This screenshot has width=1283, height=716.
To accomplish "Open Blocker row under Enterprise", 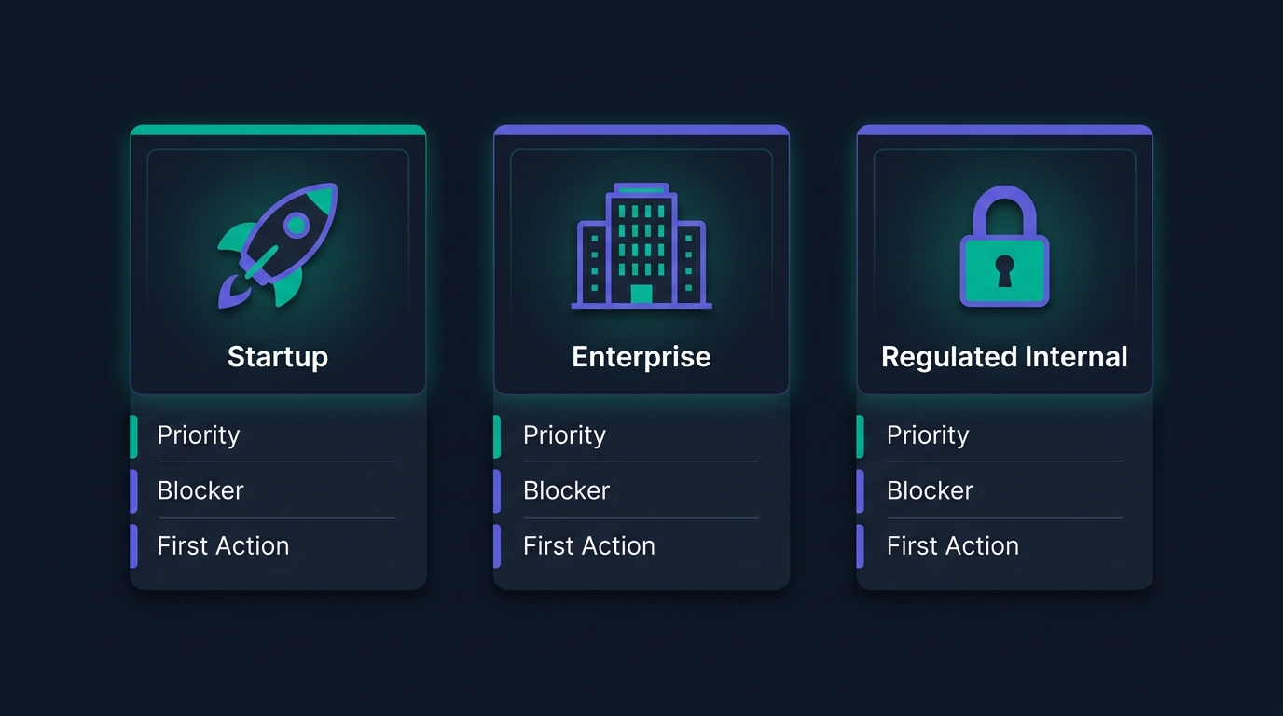I will 641,490.
